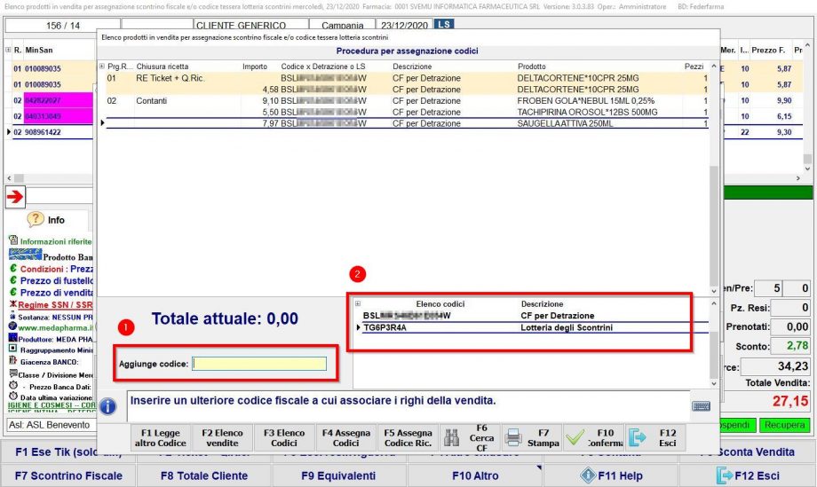Click into the Aggiunge codice input field
The width and height of the screenshot is (817, 487).
pyautogui.click(x=259, y=363)
